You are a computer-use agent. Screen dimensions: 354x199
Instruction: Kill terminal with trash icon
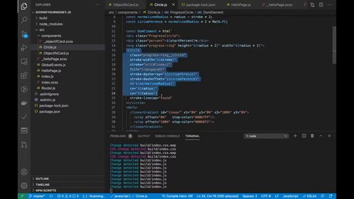tap(312, 136)
